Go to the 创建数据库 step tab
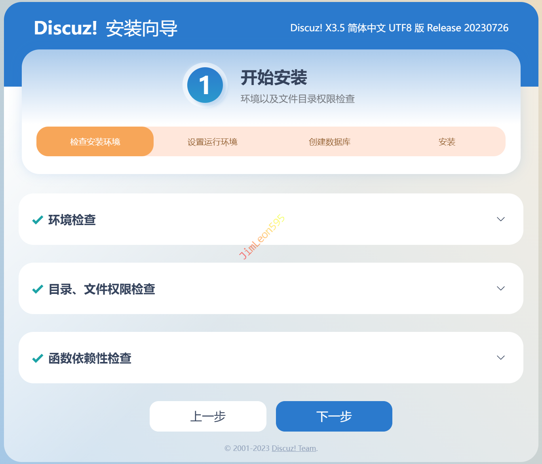 tap(329, 142)
